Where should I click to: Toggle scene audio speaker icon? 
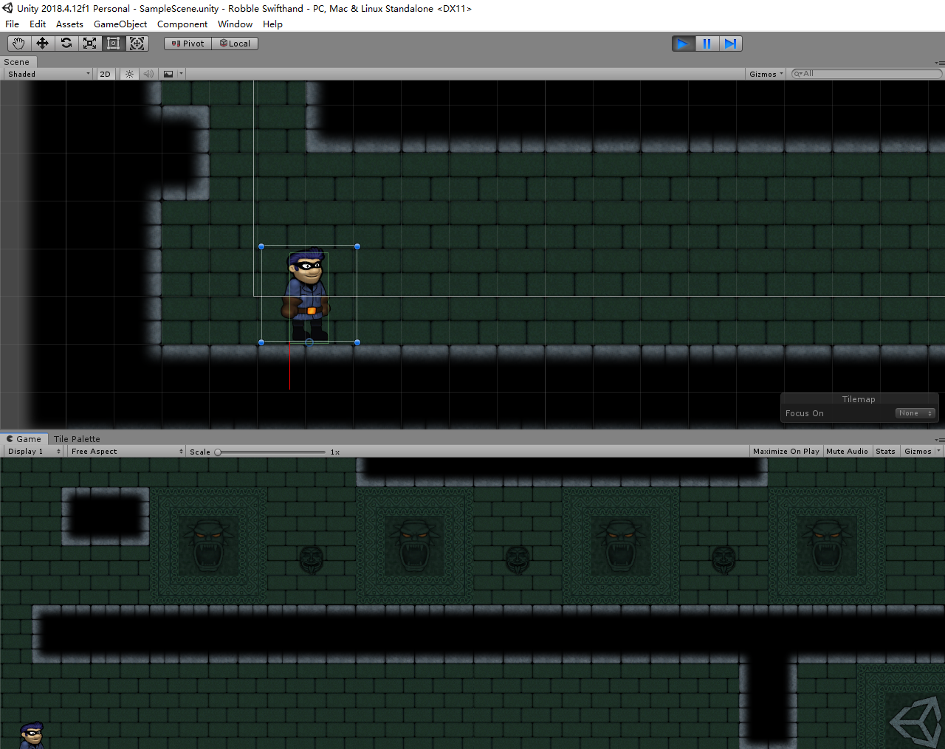point(148,74)
